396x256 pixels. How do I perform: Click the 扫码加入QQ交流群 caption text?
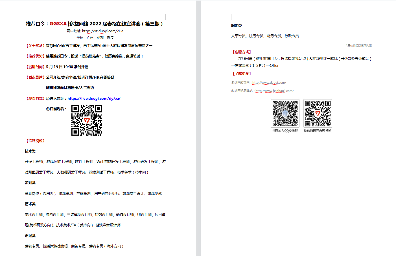285,131
